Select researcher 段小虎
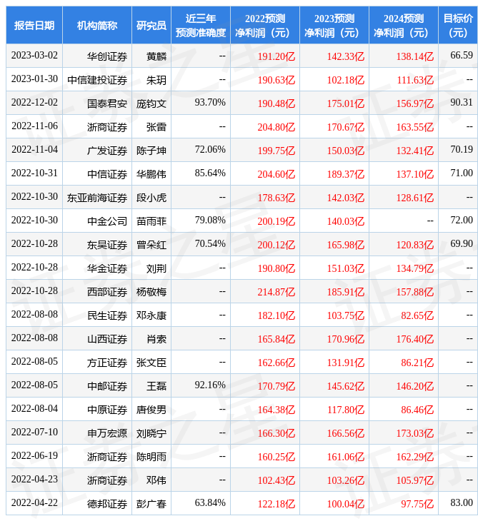 [151, 198]
